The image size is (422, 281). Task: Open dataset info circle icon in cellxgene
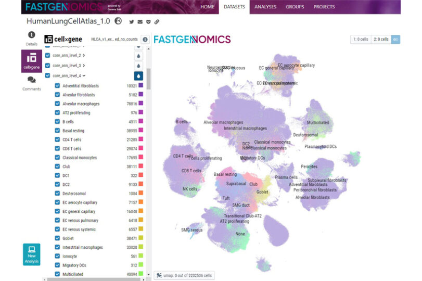[x=145, y=40]
